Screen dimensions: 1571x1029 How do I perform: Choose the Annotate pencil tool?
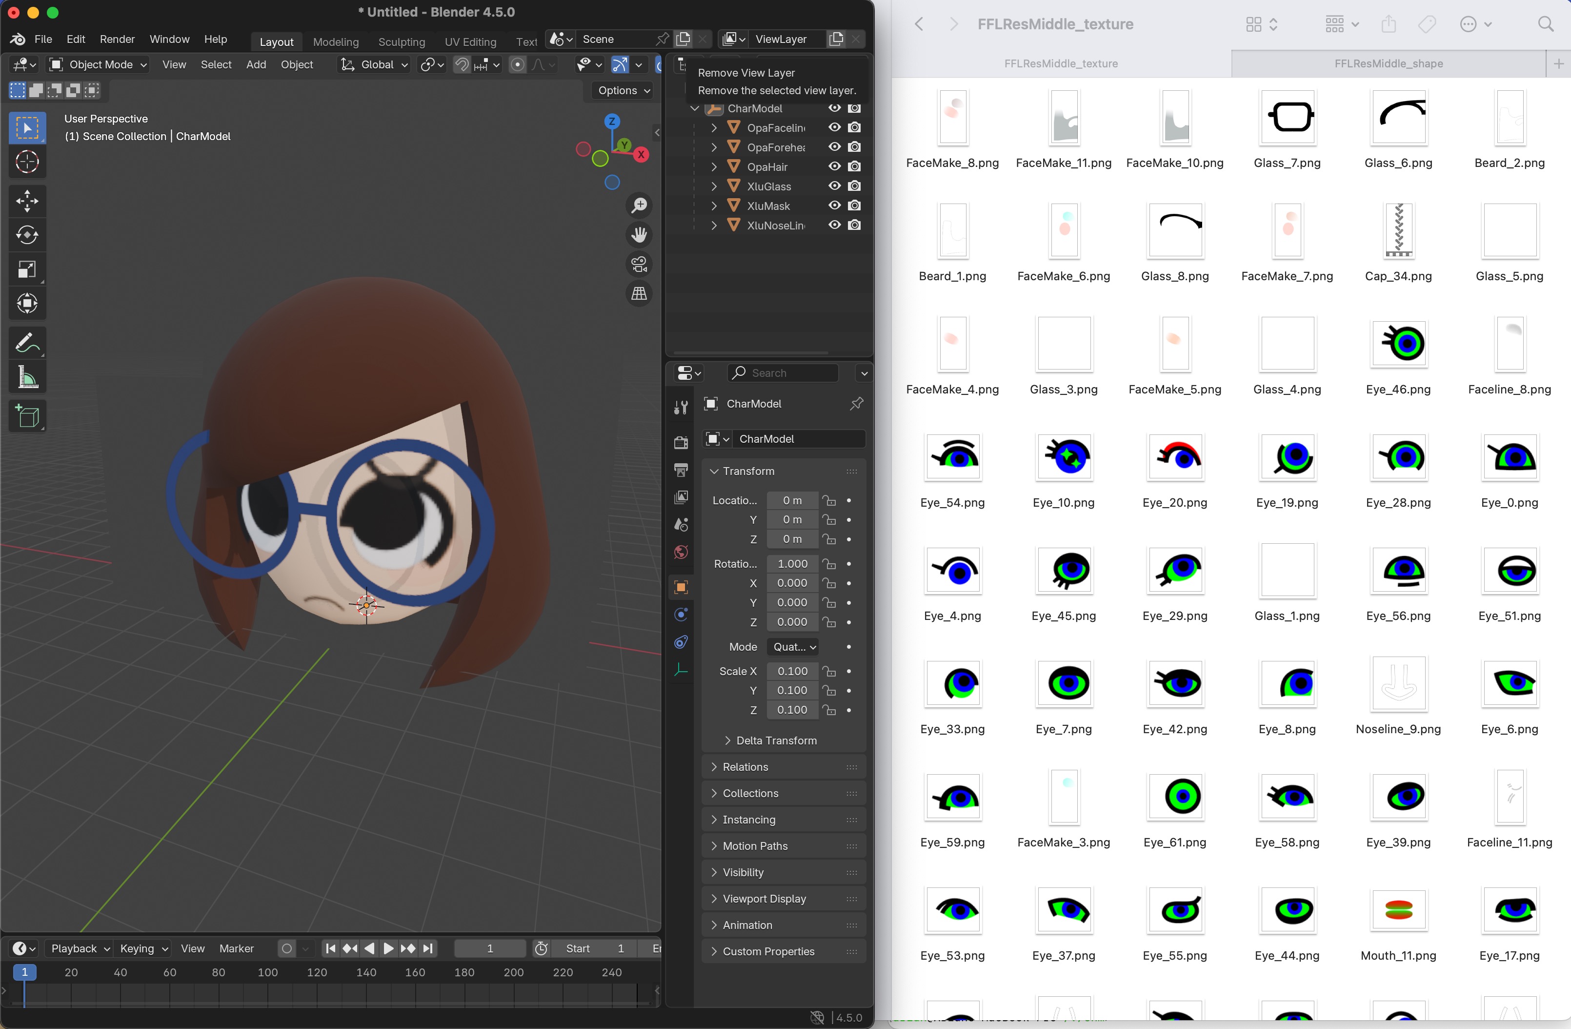click(27, 343)
